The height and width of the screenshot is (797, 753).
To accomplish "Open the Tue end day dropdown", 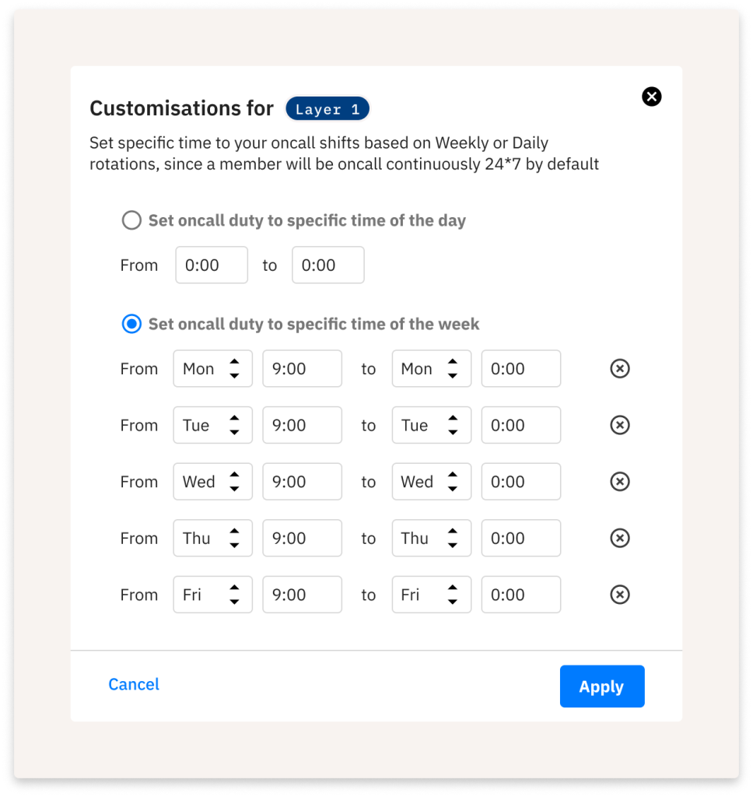I will click(431, 425).
